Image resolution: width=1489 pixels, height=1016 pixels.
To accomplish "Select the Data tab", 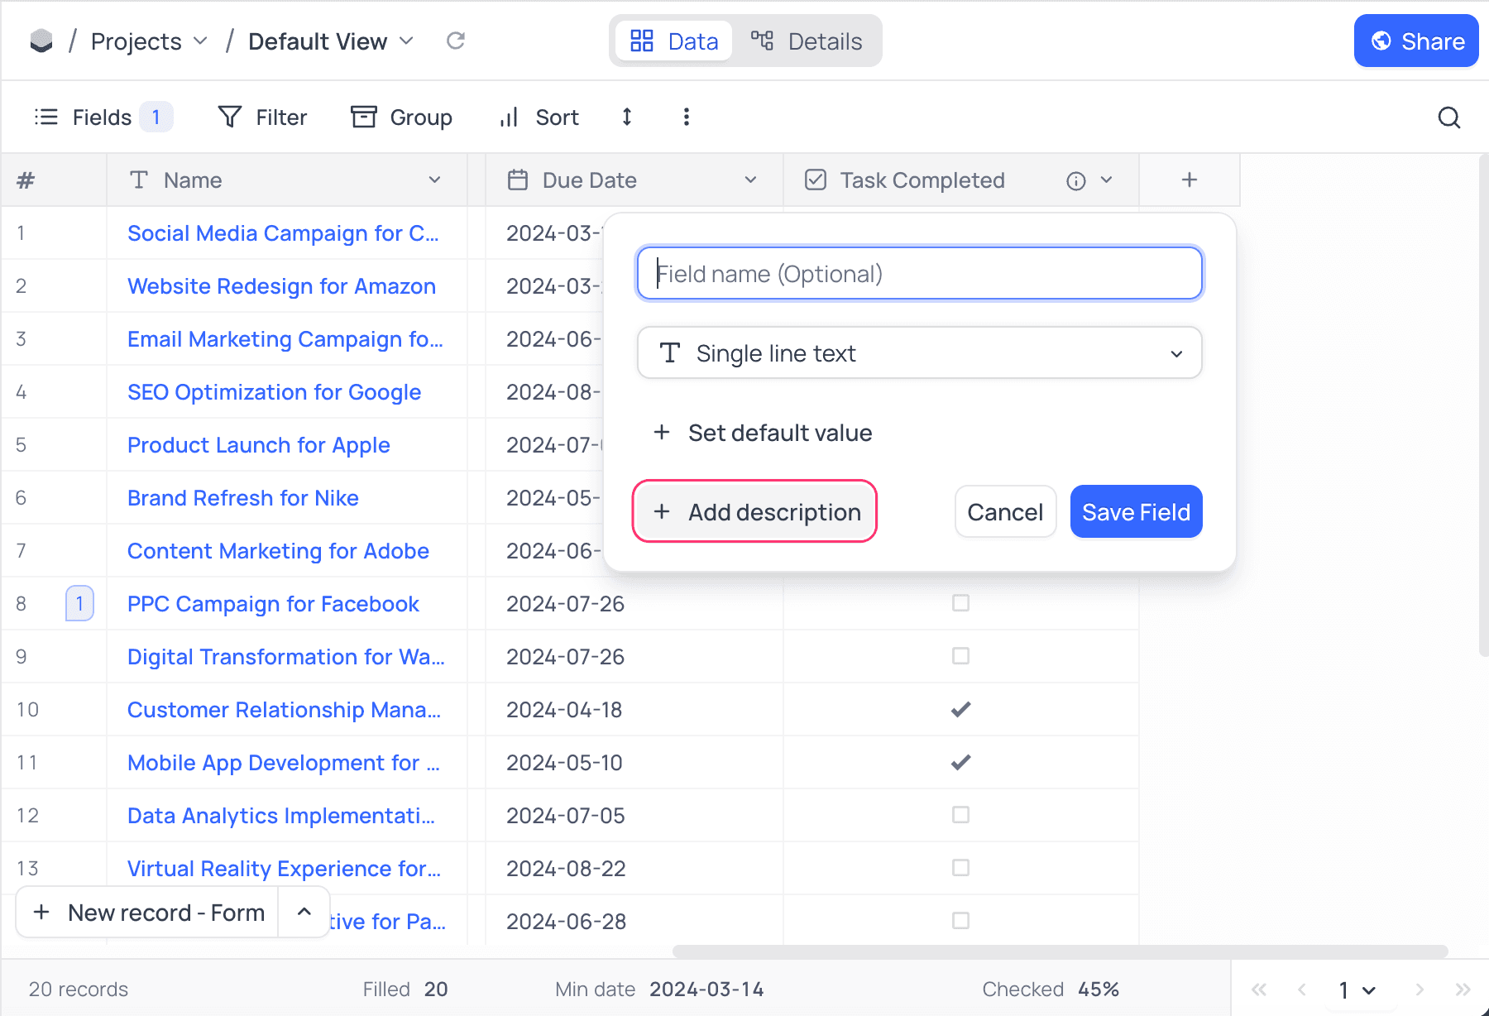I will tap(673, 41).
